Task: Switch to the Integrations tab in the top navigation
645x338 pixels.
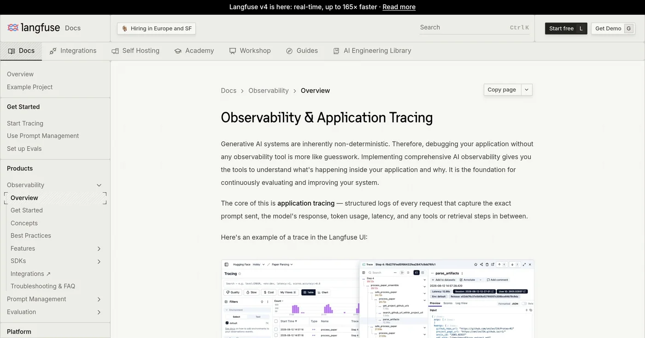Action: point(73,51)
